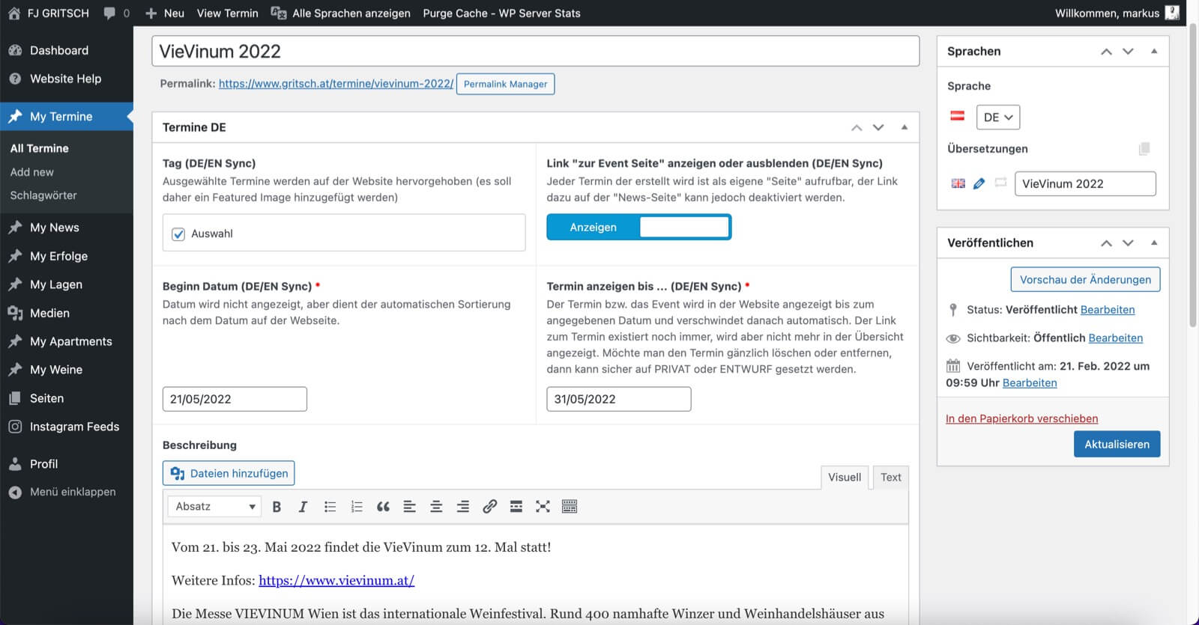The image size is (1199, 625).
Task: Click the VieVinum 2022 title field
Action: click(535, 51)
